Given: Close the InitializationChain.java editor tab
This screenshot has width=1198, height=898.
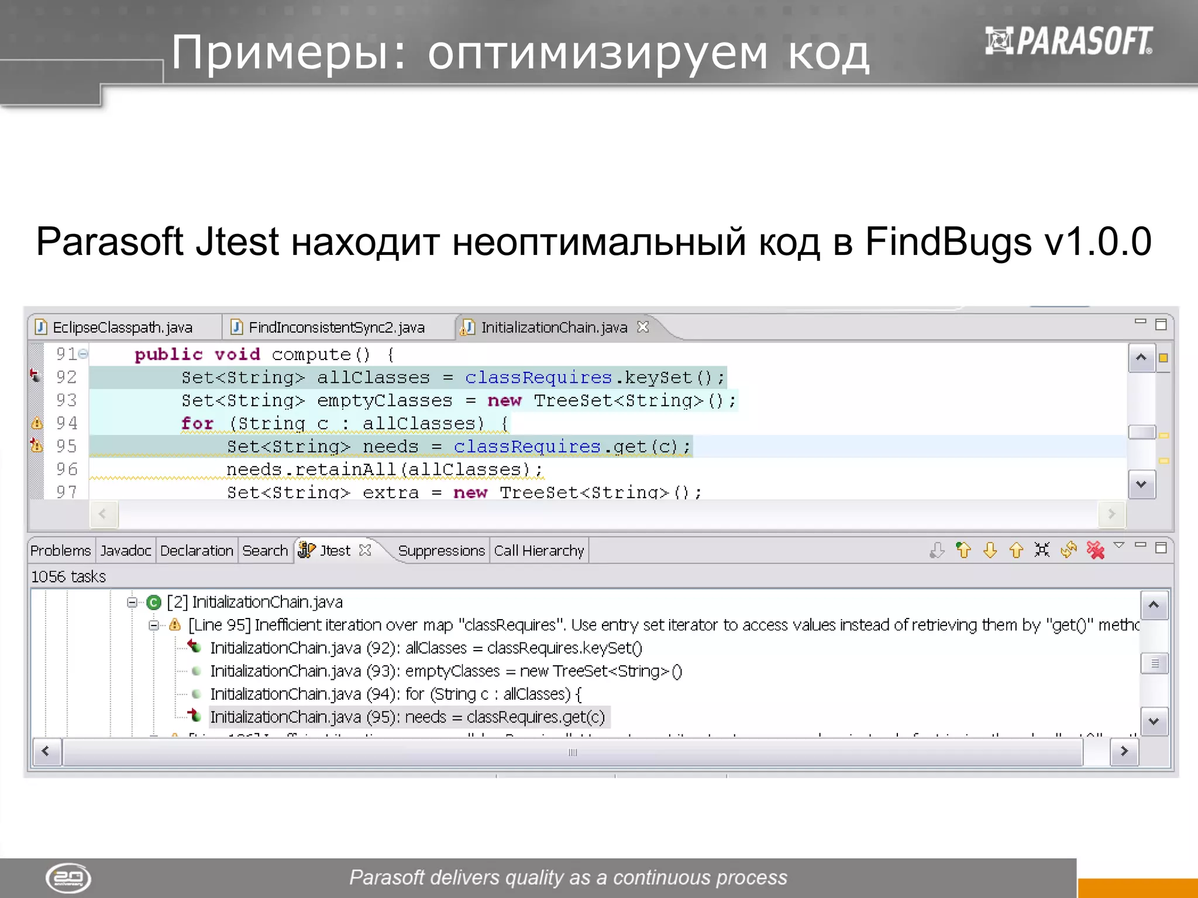Looking at the screenshot, I should coord(643,327).
